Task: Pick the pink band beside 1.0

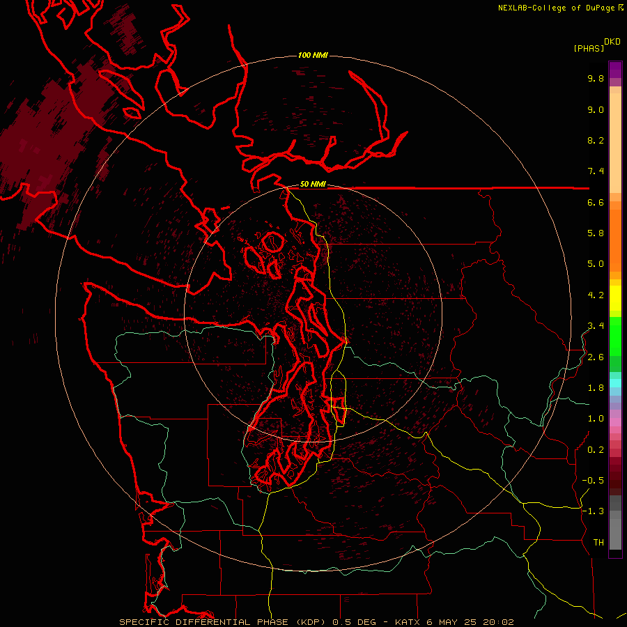Action: [615, 422]
